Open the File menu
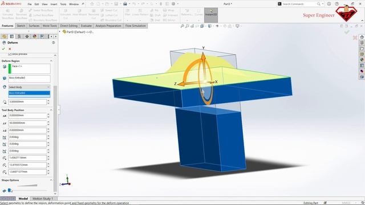This screenshot has width=365, height=205. point(30,4)
